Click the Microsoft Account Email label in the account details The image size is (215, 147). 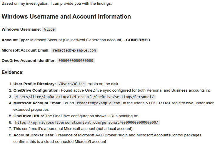(26, 50)
